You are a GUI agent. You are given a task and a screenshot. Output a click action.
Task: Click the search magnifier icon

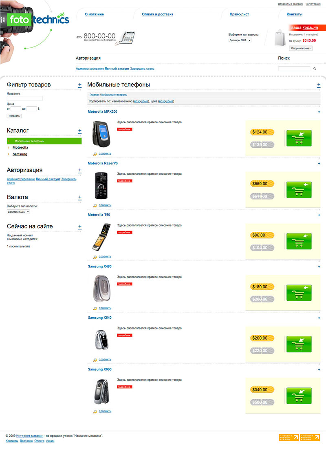click(315, 69)
